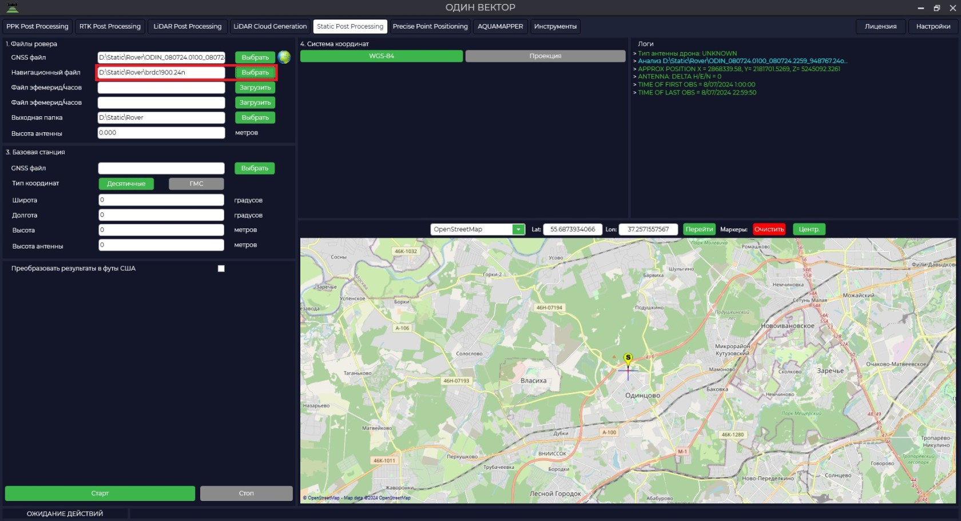961x521 pixels.
Task: Open Инструменты tab
Action: point(555,26)
